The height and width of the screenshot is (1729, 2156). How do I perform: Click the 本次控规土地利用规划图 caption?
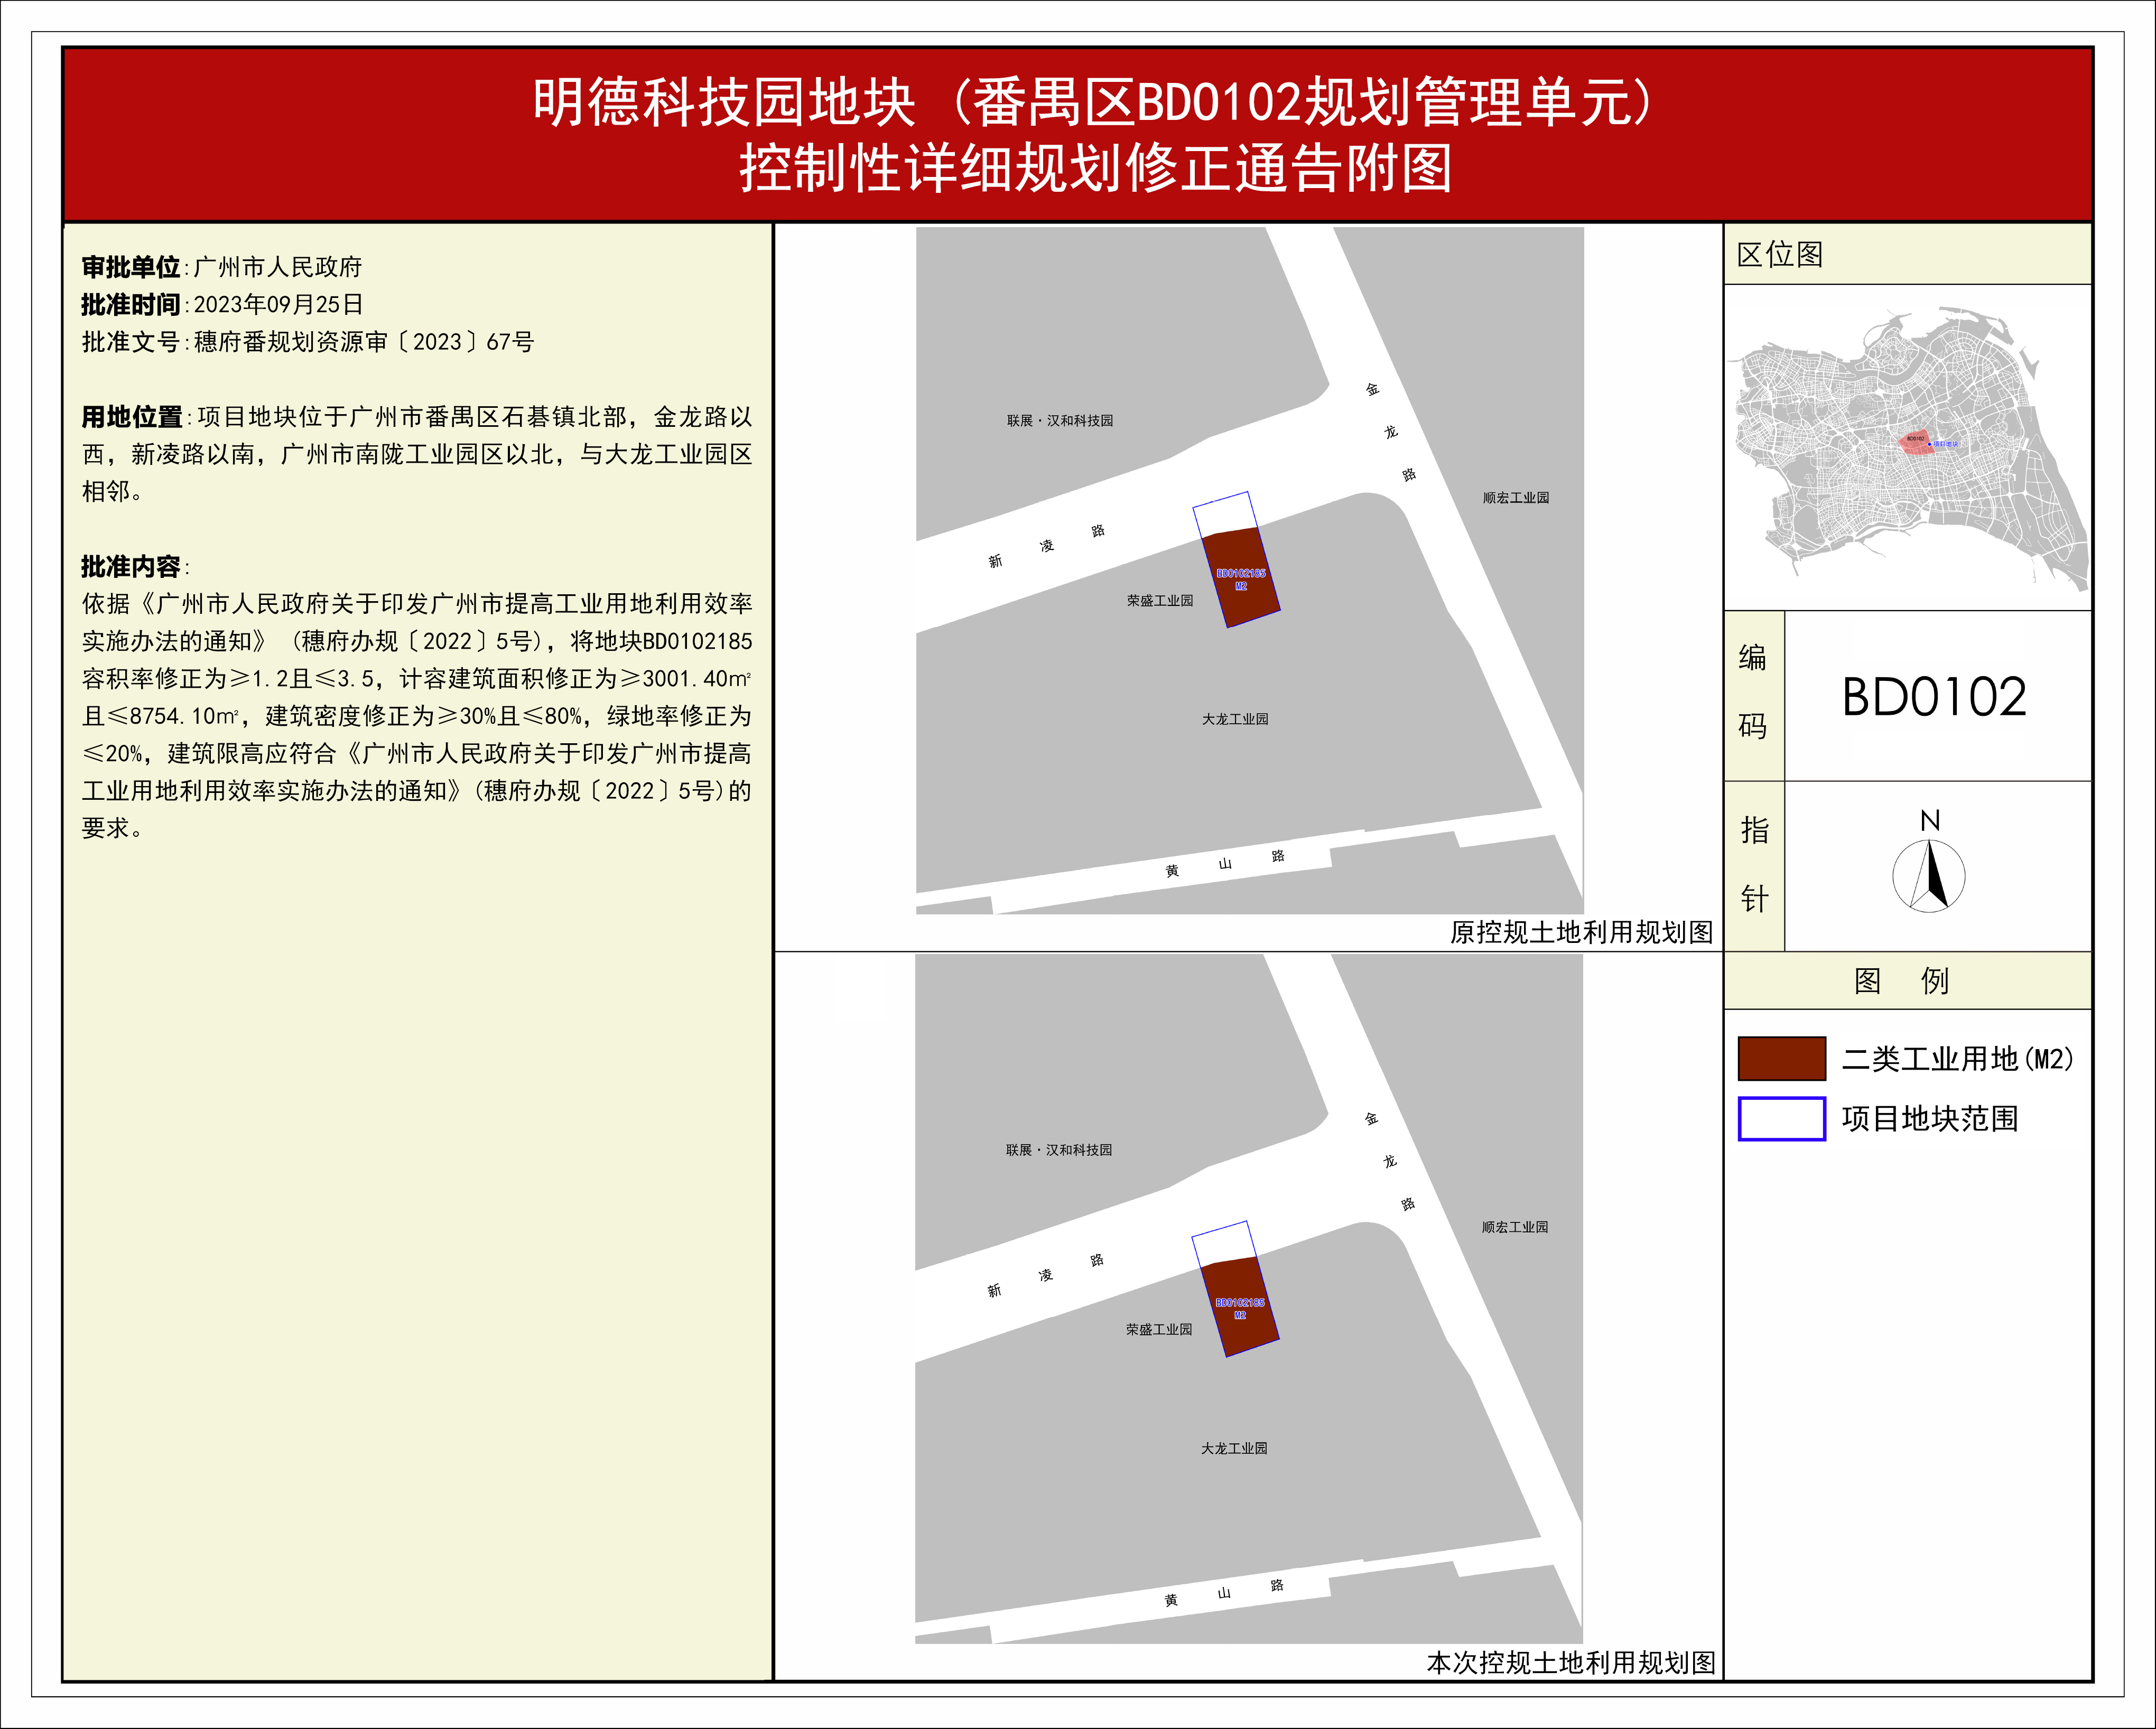point(1570,1662)
